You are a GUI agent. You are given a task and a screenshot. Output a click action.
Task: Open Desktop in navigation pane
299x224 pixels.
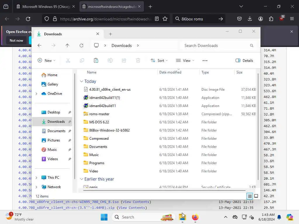(54, 112)
